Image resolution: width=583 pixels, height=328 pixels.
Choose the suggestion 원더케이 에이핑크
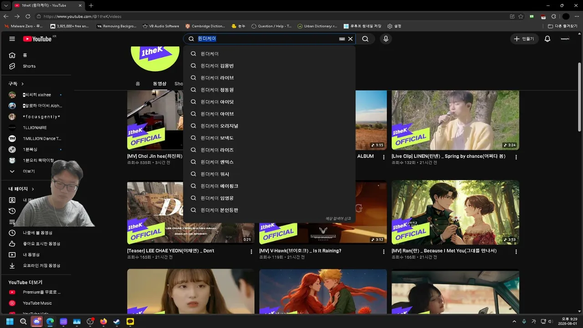tap(269, 186)
